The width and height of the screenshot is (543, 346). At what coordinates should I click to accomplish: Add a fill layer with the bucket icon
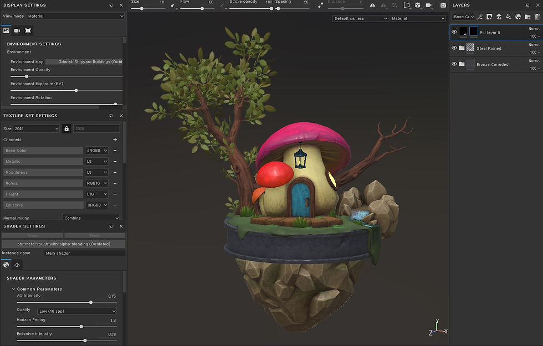[x=508, y=17]
